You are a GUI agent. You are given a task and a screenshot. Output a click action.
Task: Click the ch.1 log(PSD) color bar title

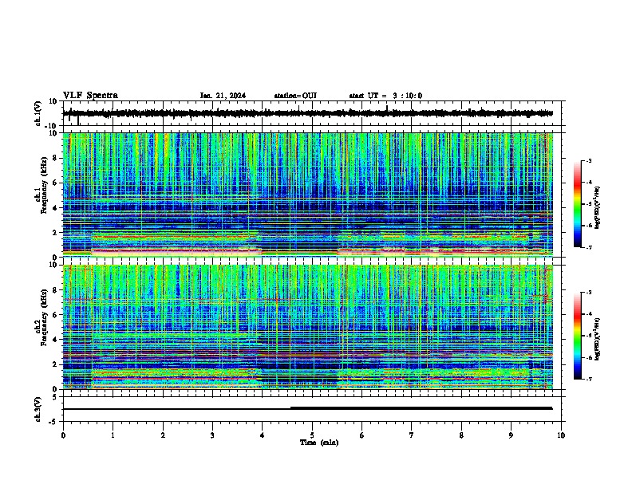tap(598, 208)
